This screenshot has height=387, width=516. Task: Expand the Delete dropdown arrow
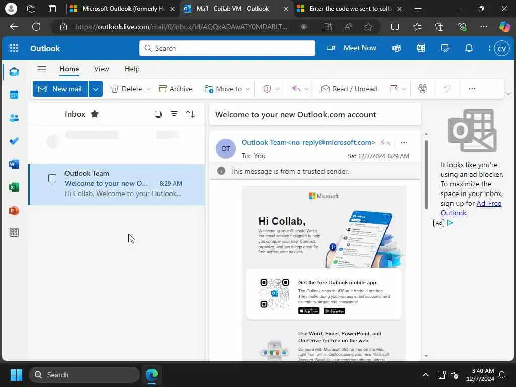pos(149,89)
